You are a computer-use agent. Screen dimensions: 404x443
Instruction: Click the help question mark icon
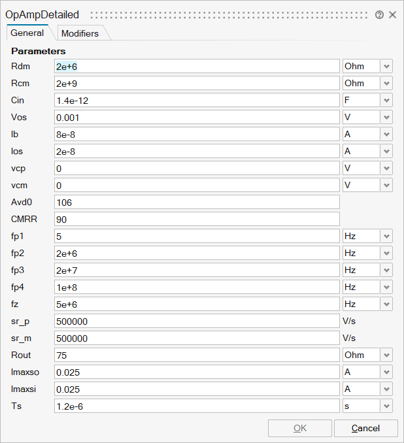pos(380,14)
